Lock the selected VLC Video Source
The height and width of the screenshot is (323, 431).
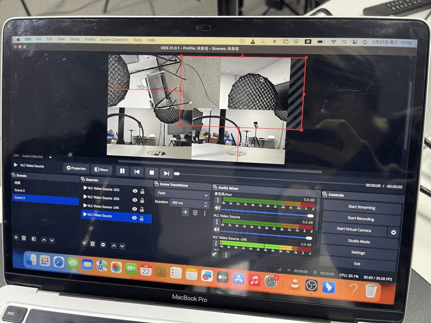click(x=141, y=218)
